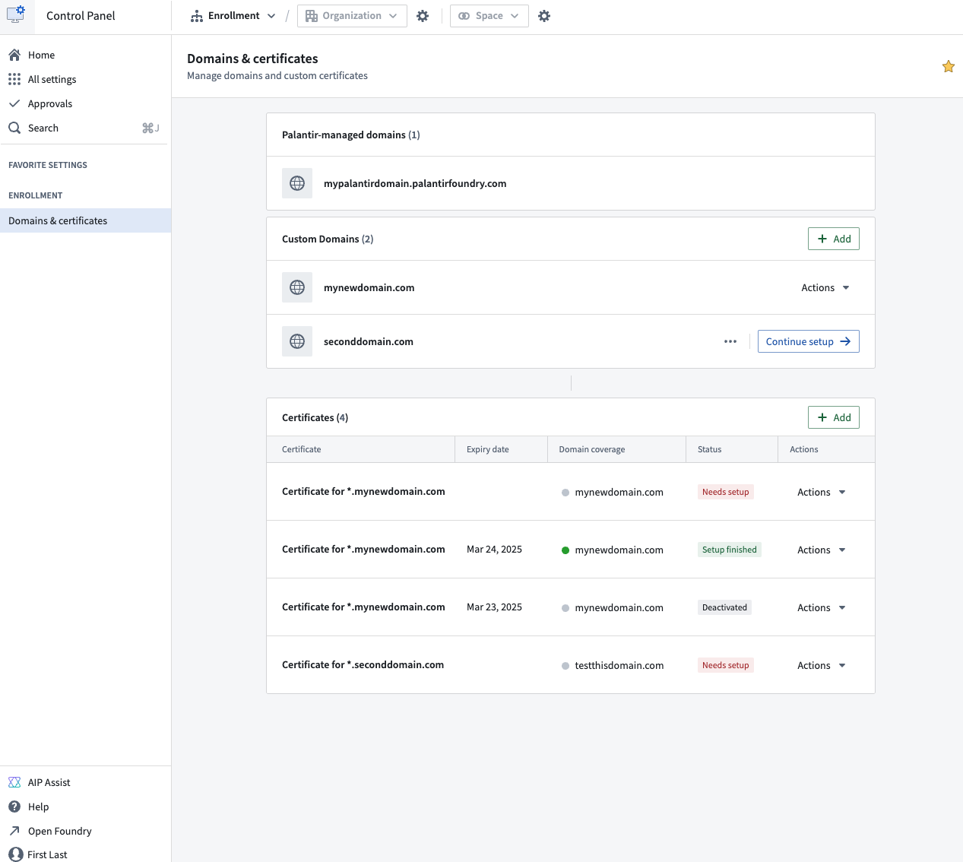
Task: Click mypalantirdomain.palantirfoundry.com domain name
Action: pos(415,183)
